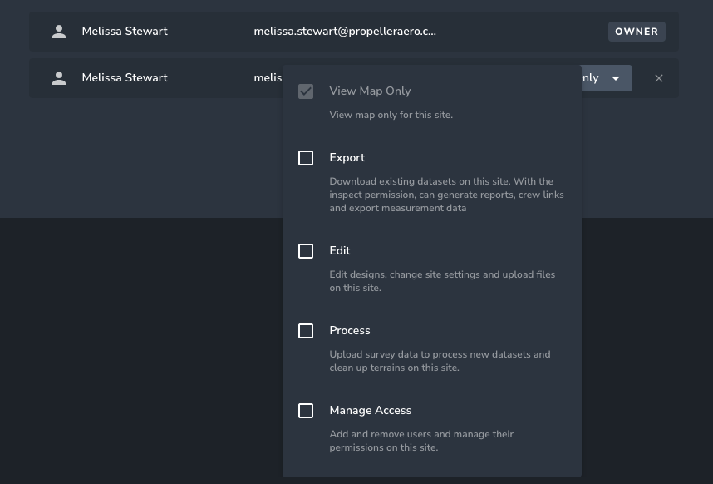This screenshot has height=484, width=713.
Task: Check the Process permission box
Action: (x=306, y=331)
